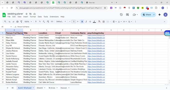Click the search menus magnifier icon
170x90 pixels.
coord(5,21)
